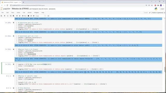Move selected cell up
Viewport: 166px width, 93px height.
click(17, 16)
